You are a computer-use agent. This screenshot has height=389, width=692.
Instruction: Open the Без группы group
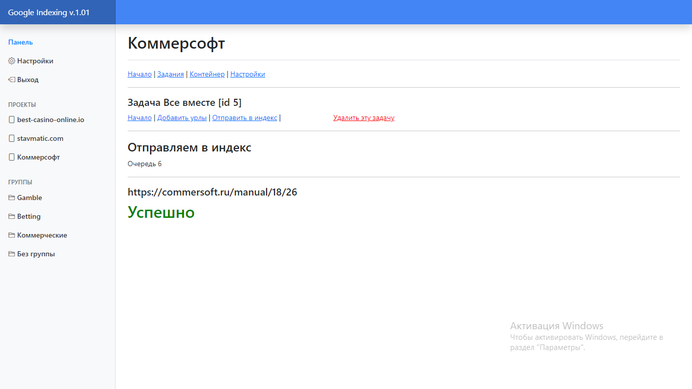(36, 254)
